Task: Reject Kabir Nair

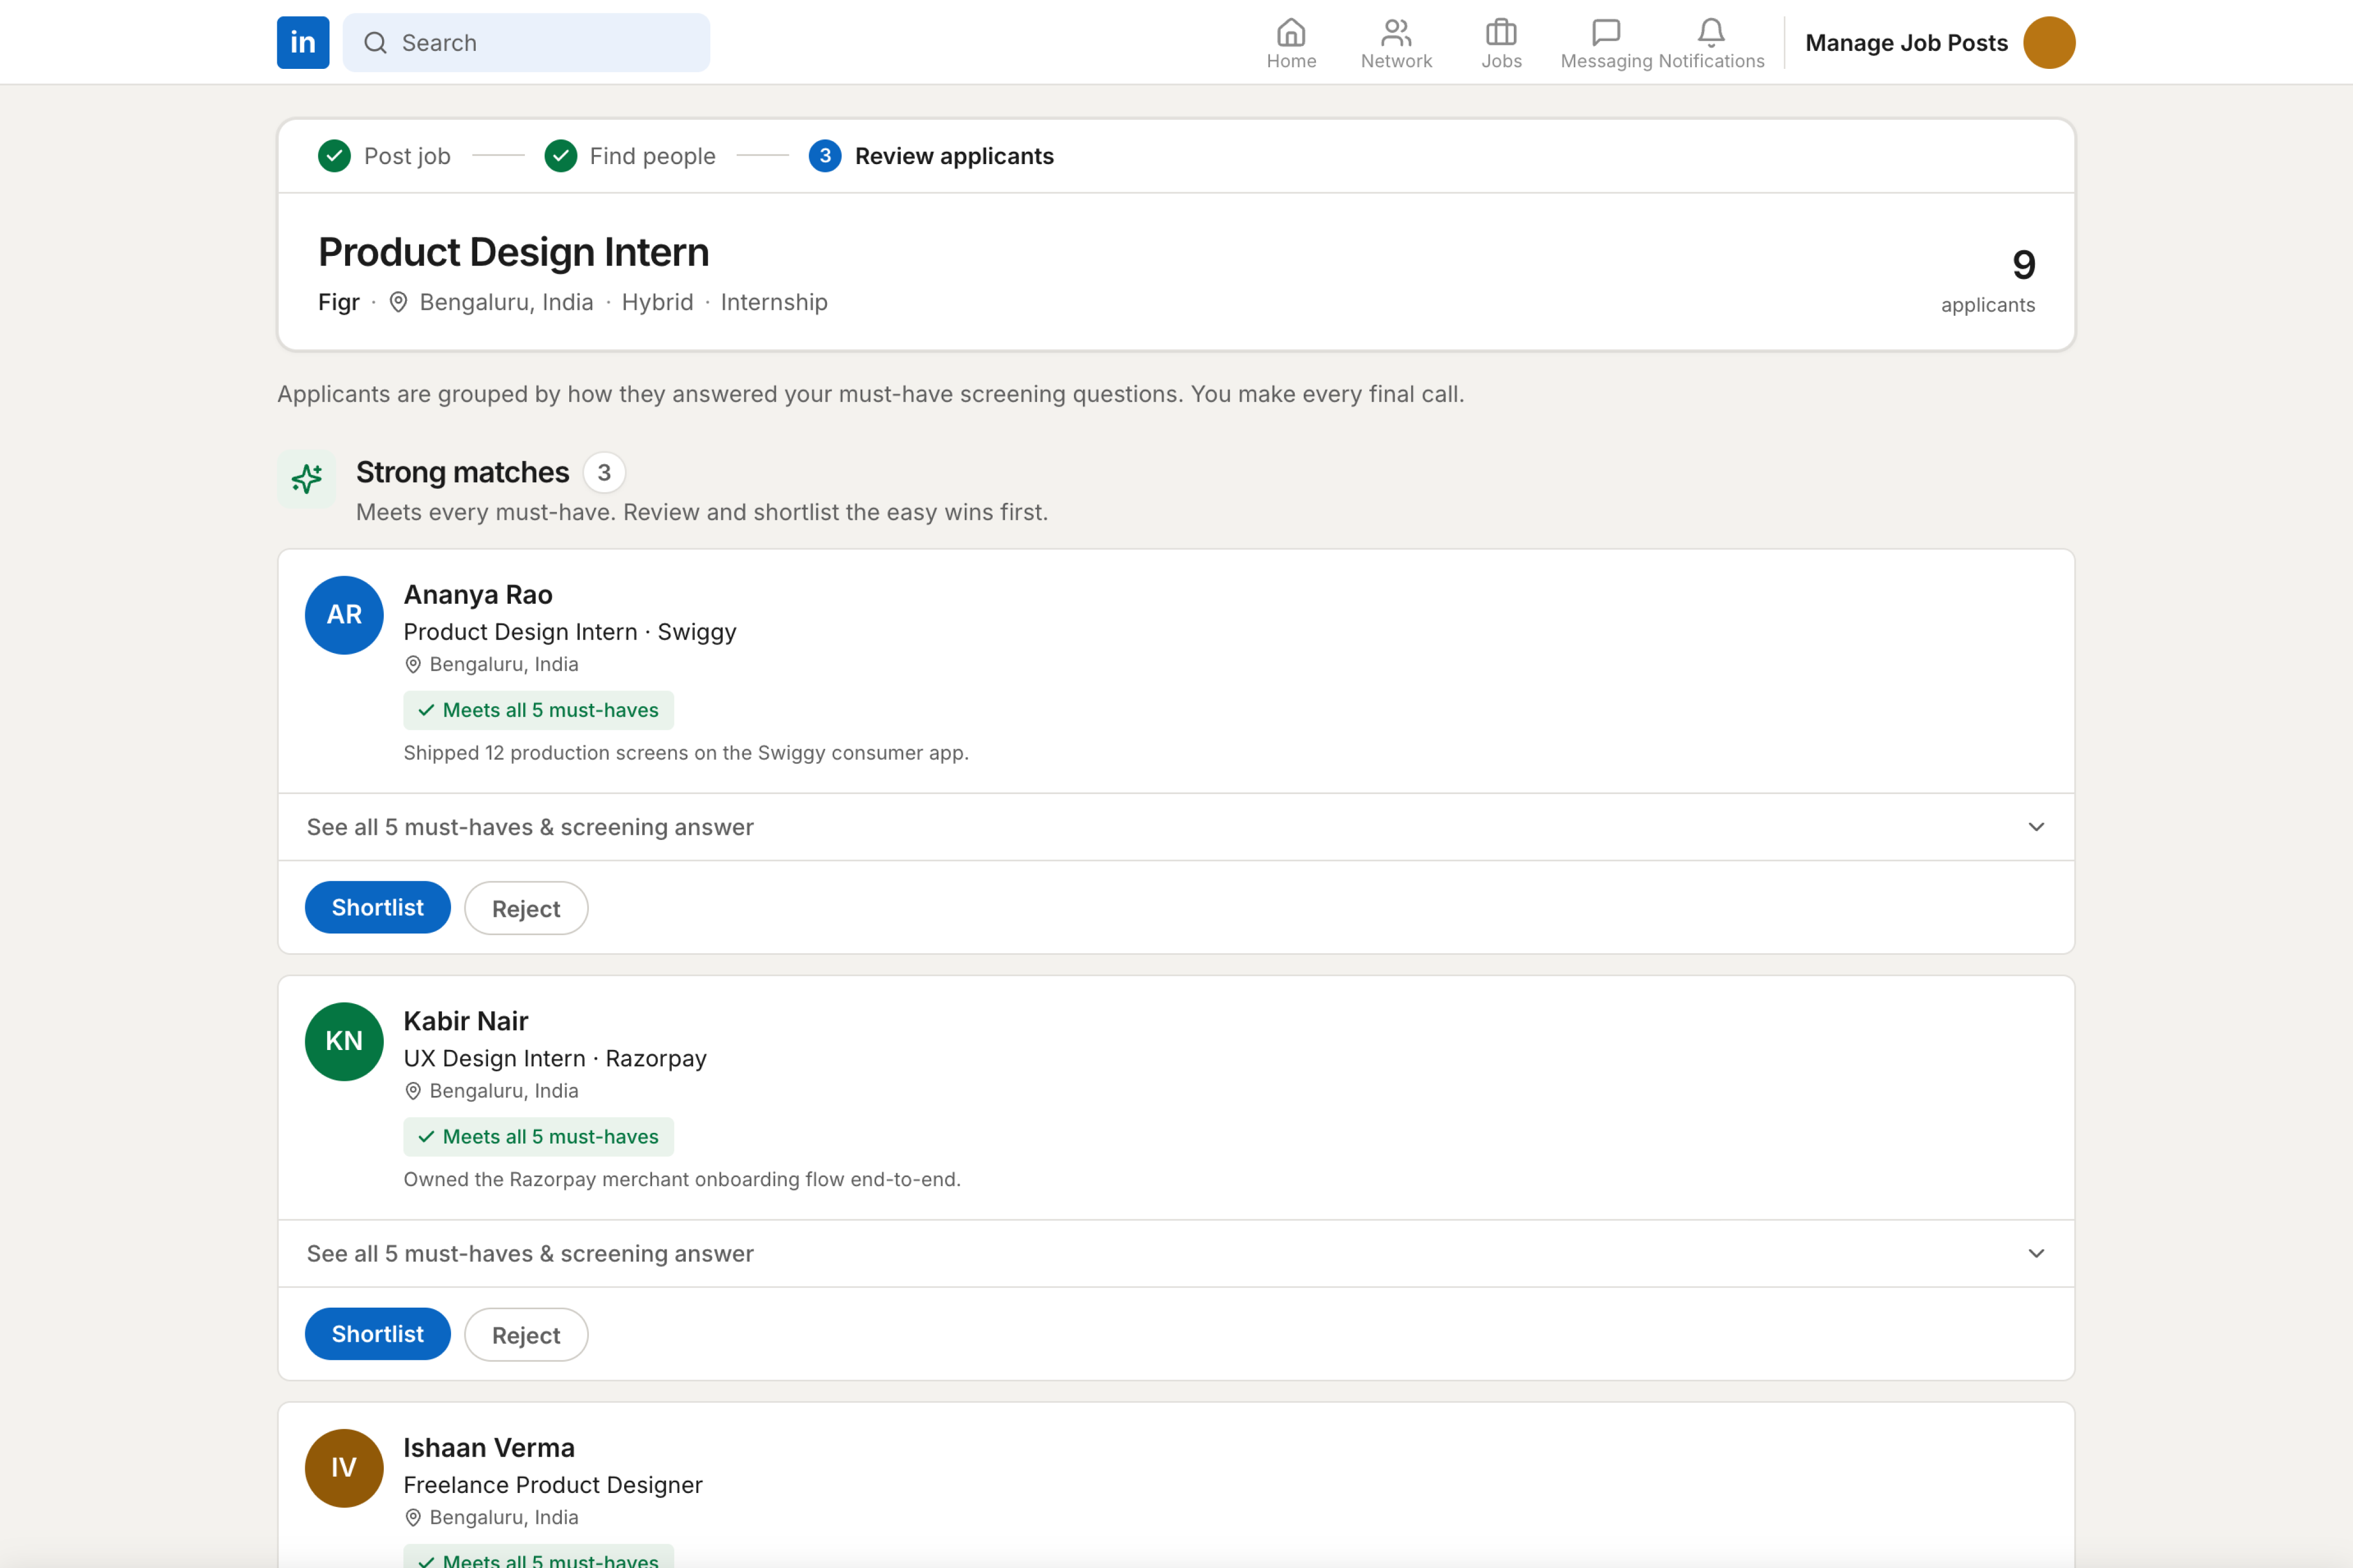Action: click(x=526, y=1335)
